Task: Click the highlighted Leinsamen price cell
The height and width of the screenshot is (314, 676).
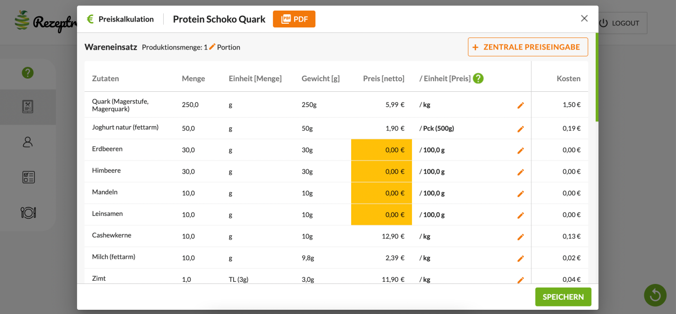Action: tap(381, 215)
